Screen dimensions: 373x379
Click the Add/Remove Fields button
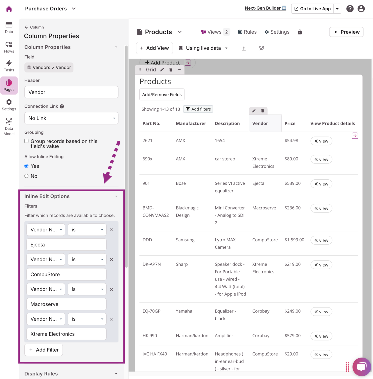(x=162, y=94)
